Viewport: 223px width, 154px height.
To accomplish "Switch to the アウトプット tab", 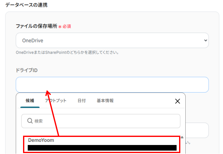I will coord(56,101).
